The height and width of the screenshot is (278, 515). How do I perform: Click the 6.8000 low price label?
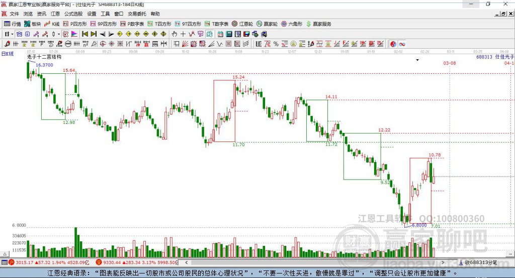(x=419, y=225)
